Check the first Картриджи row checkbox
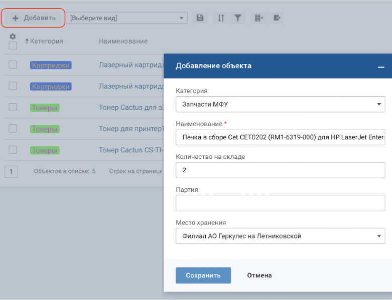 tap(13, 65)
